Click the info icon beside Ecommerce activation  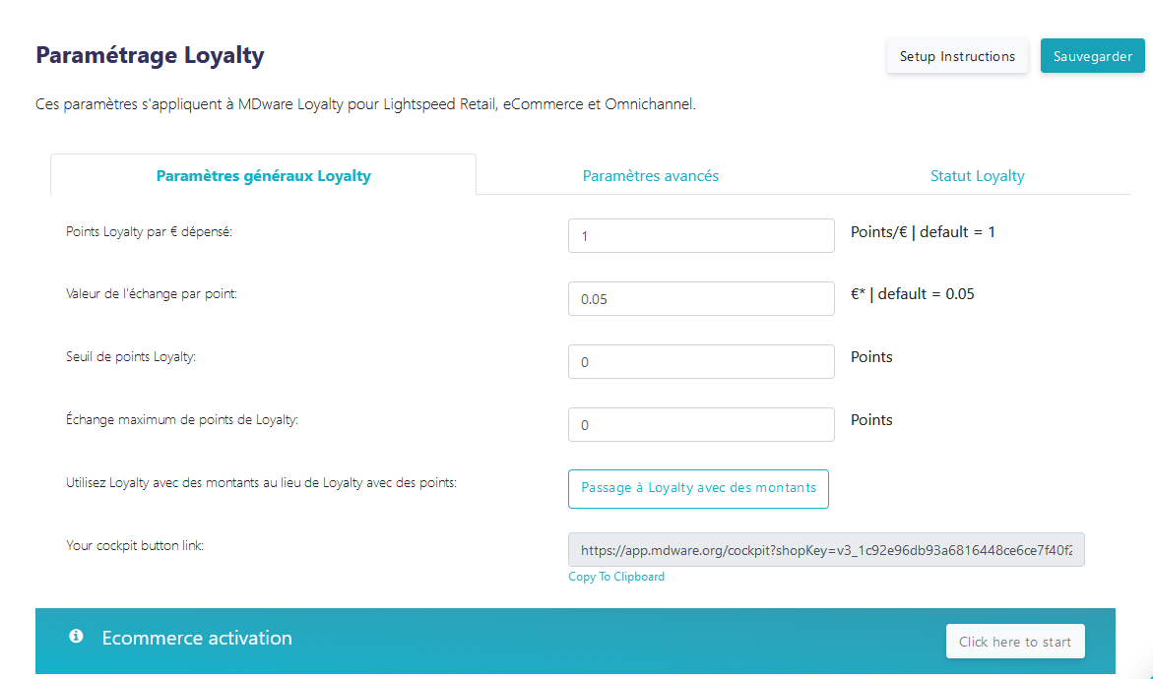pos(77,637)
